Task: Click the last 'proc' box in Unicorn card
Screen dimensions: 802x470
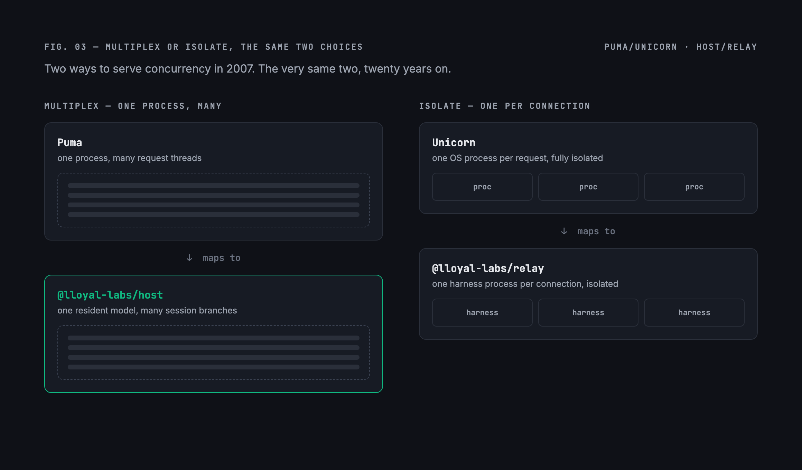Action: (x=694, y=187)
